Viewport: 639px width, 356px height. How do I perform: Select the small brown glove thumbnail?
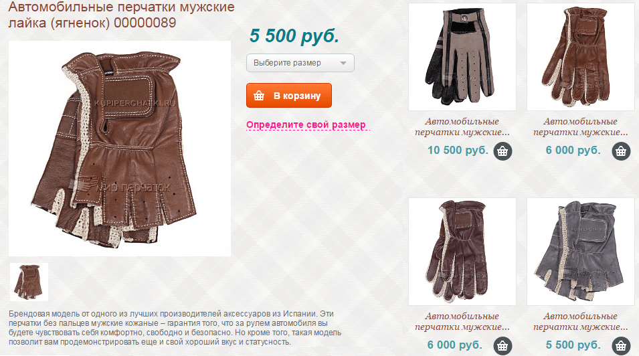(29, 282)
